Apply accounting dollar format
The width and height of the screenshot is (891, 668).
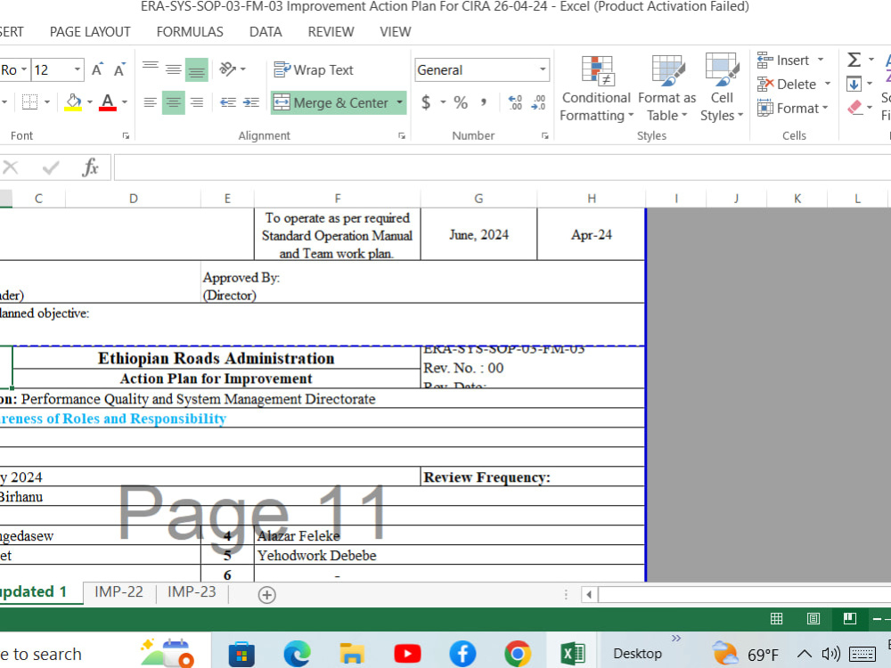click(x=426, y=102)
